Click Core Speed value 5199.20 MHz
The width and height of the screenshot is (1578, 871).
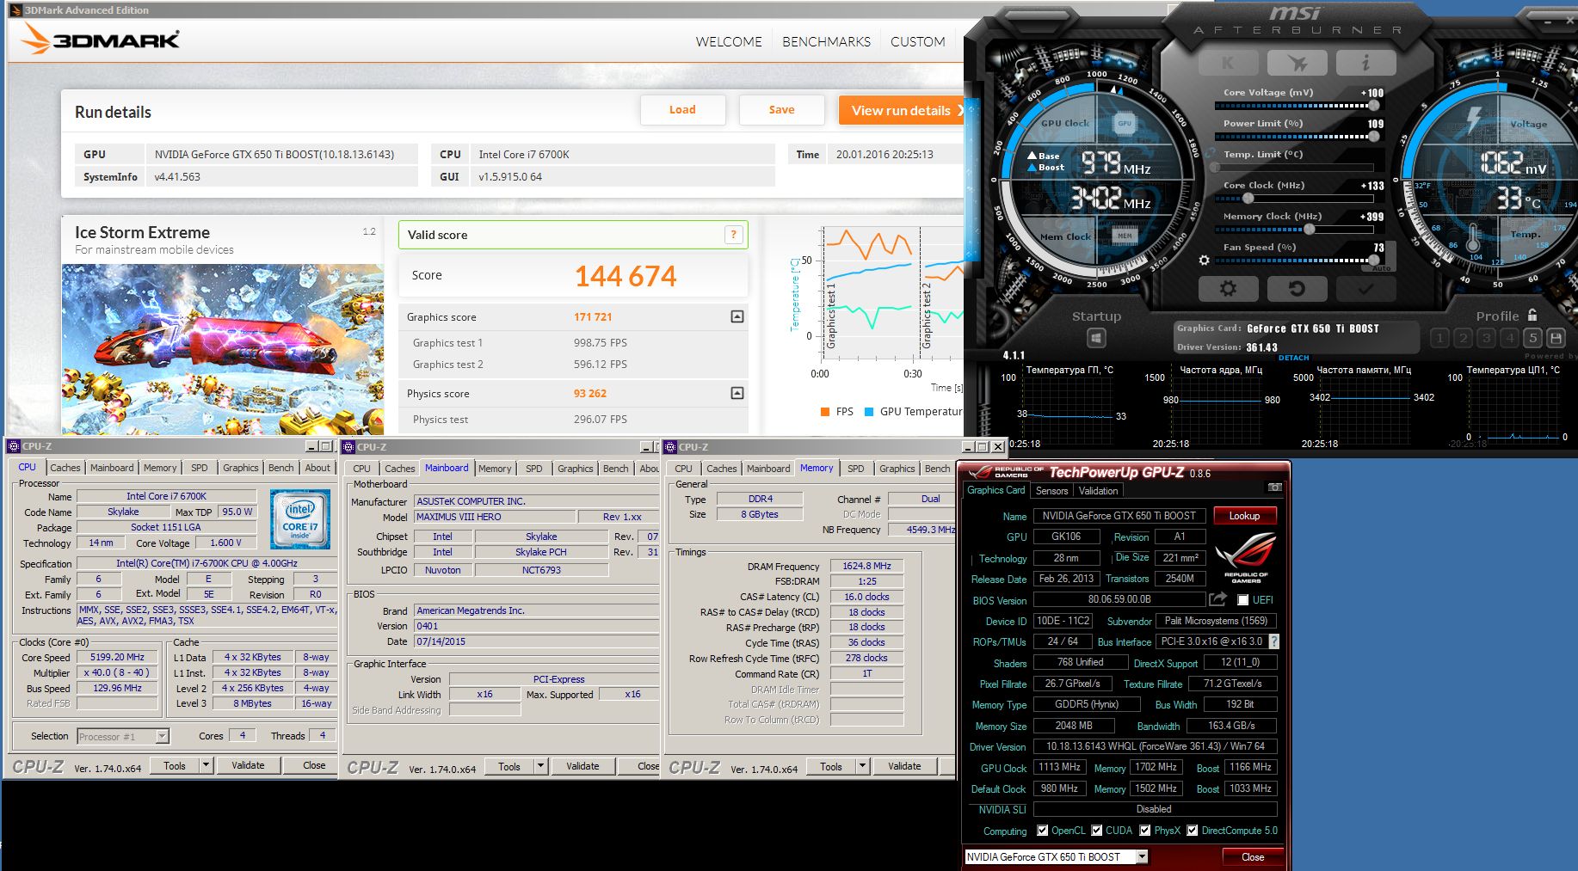pyautogui.click(x=117, y=657)
